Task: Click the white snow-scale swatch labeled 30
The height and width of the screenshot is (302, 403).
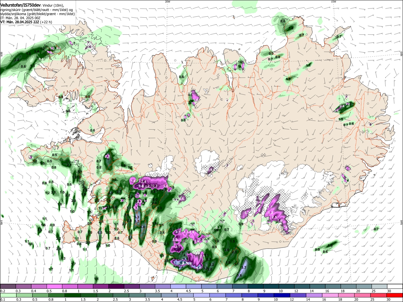Action: (x=395, y=286)
